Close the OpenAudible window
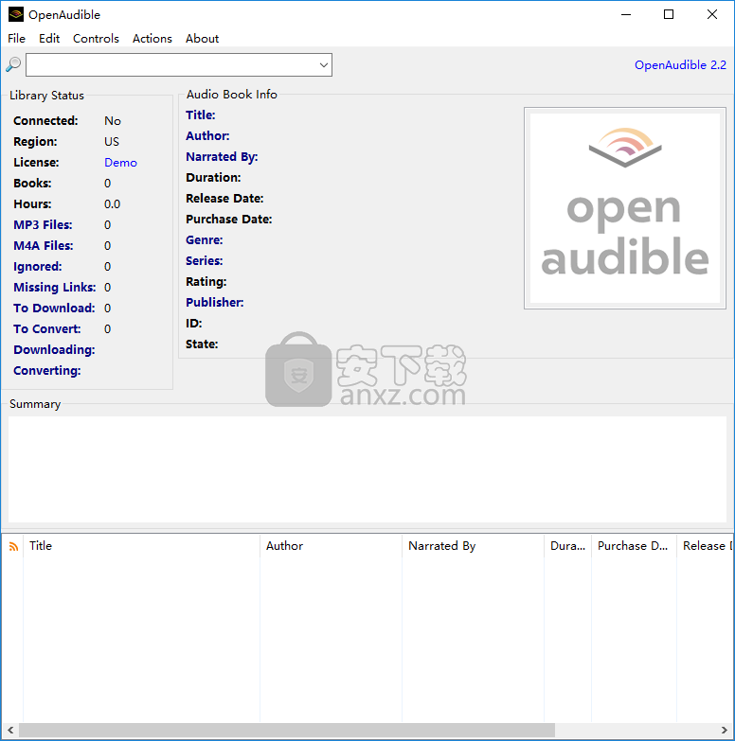This screenshot has width=735, height=741. 712,14
